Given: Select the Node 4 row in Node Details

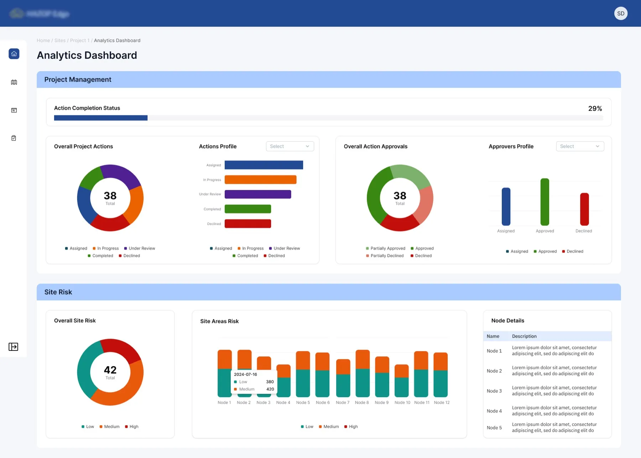Looking at the screenshot, I should tap(547, 411).
